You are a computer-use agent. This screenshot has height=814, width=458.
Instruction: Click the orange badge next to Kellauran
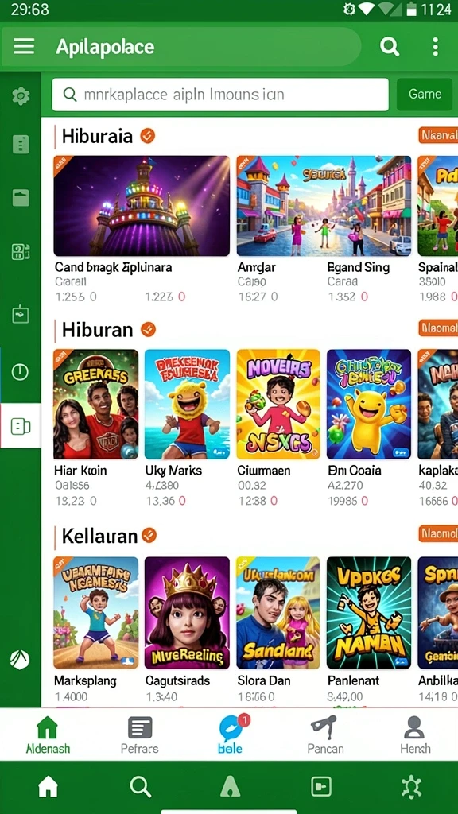[149, 535]
